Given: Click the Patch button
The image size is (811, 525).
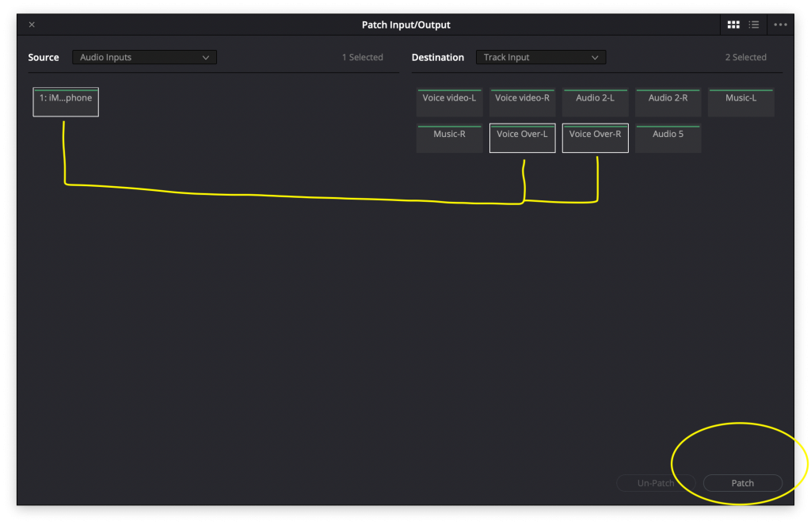Looking at the screenshot, I should (742, 483).
